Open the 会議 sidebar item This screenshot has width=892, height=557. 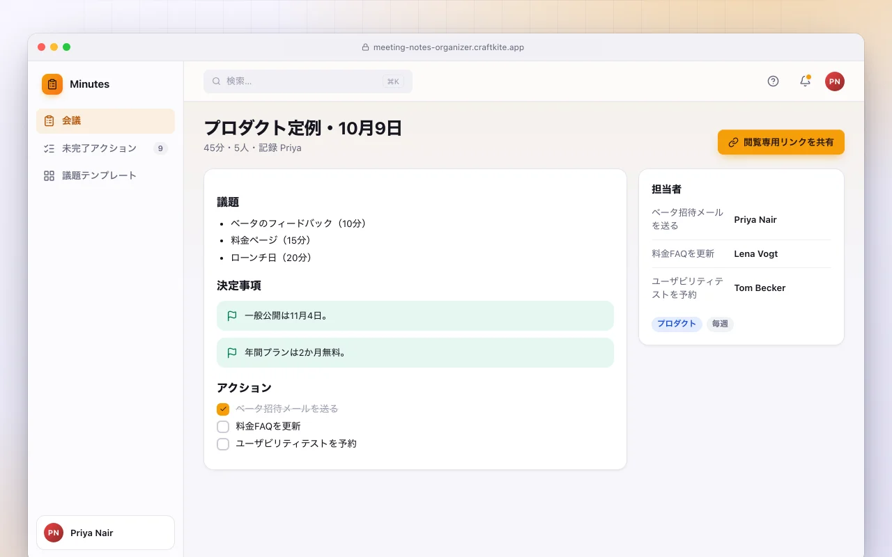(105, 121)
